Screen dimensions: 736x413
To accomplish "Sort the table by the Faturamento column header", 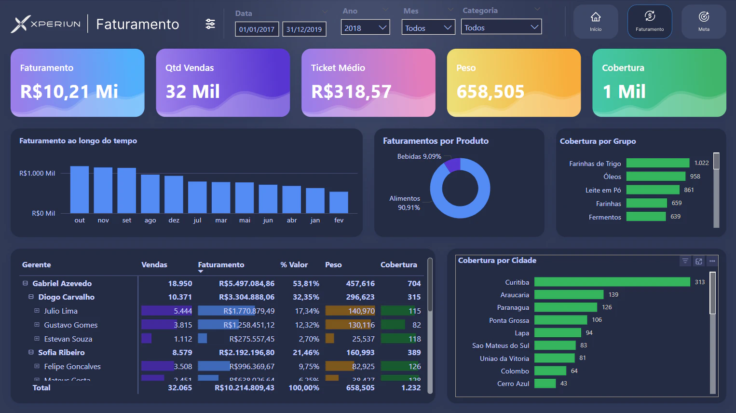I will (221, 264).
